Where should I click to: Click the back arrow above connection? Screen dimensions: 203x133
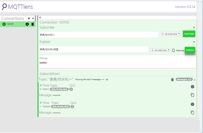coord(40,18)
